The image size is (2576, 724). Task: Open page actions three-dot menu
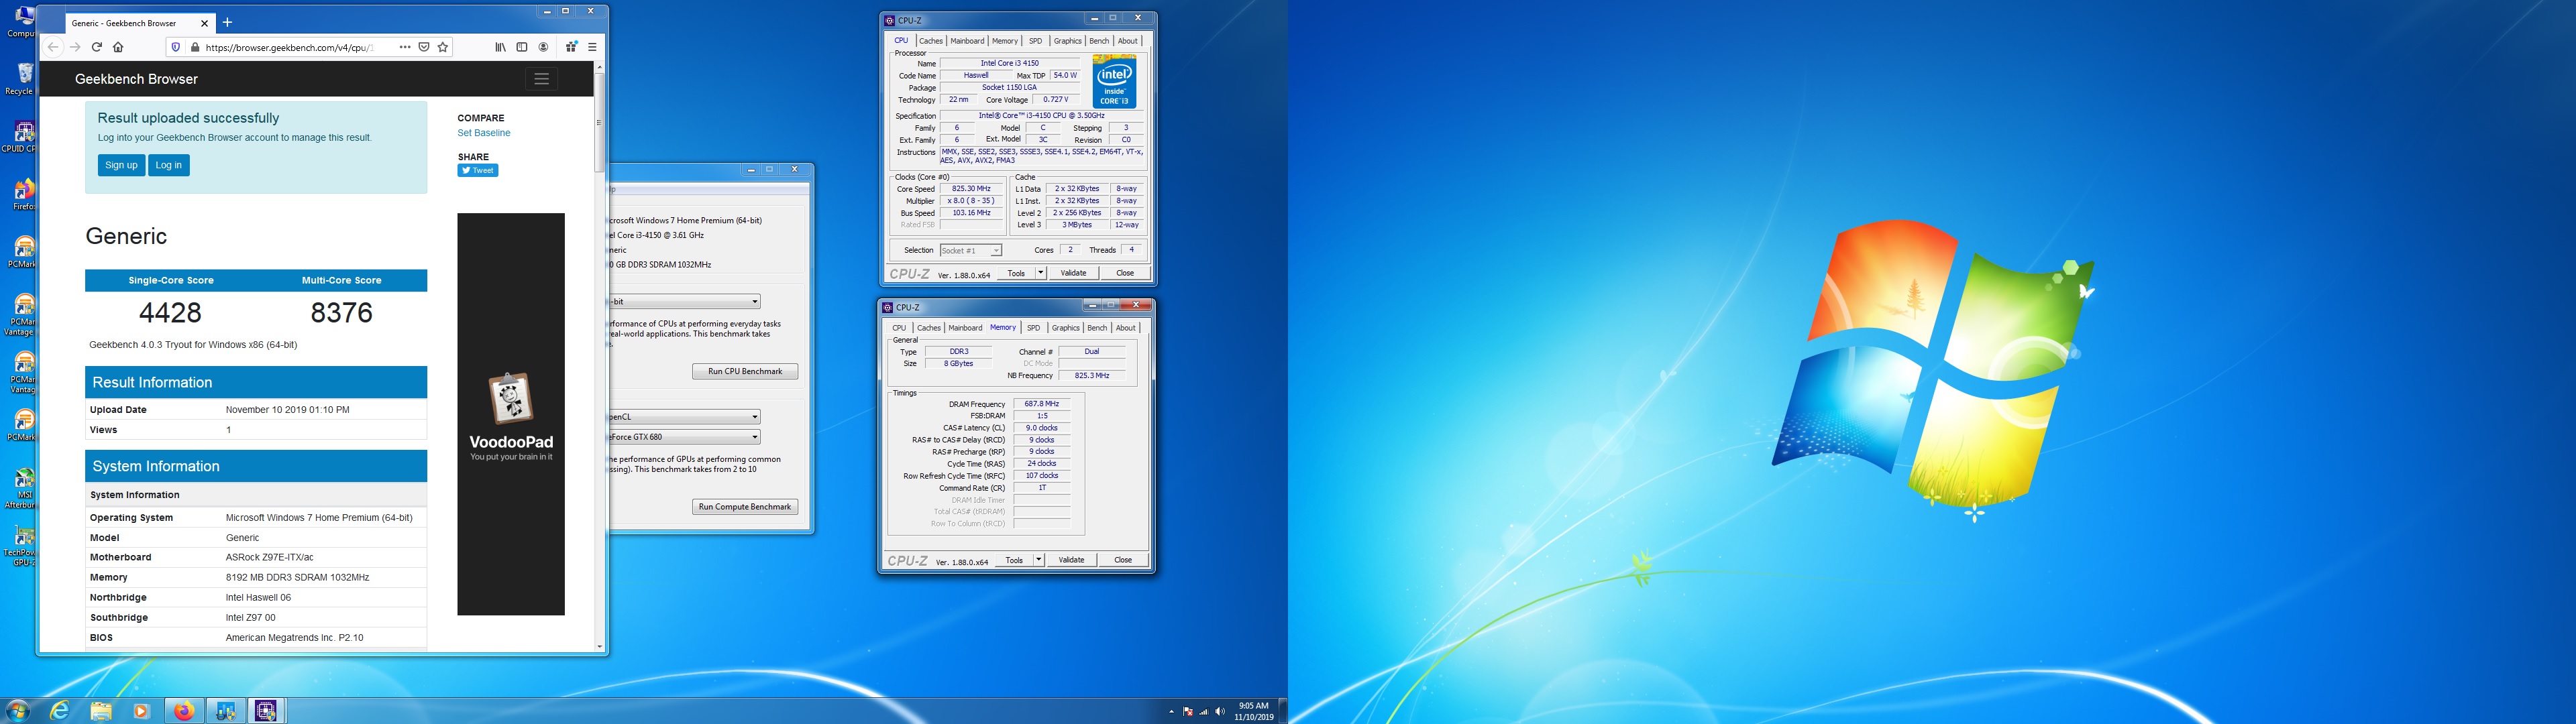point(404,47)
